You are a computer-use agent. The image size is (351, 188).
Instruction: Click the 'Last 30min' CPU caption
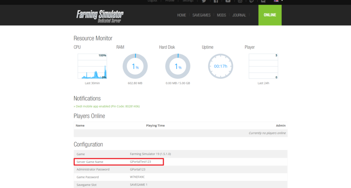pyautogui.click(x=92, y=83)
